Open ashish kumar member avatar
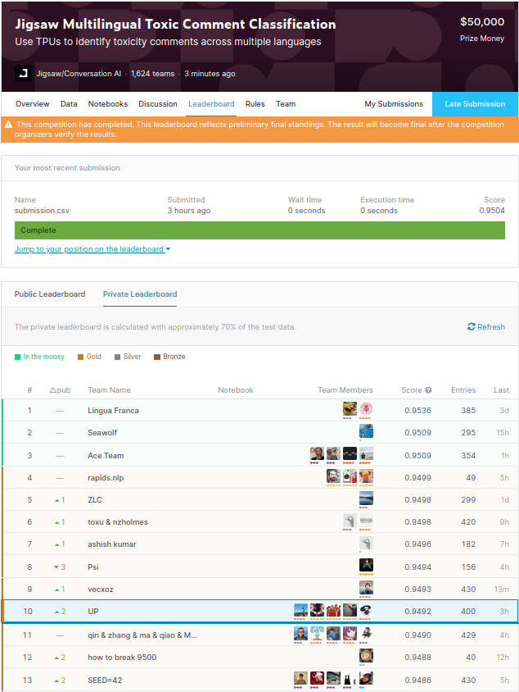 (366, 543)
